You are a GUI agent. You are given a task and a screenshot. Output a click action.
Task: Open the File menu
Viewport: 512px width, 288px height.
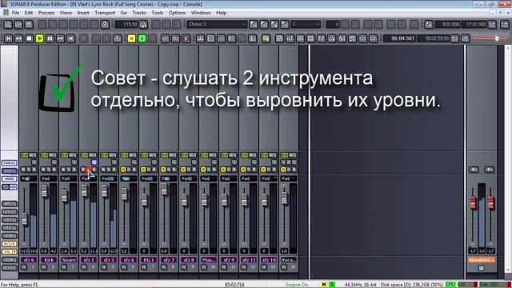(15, 13)
